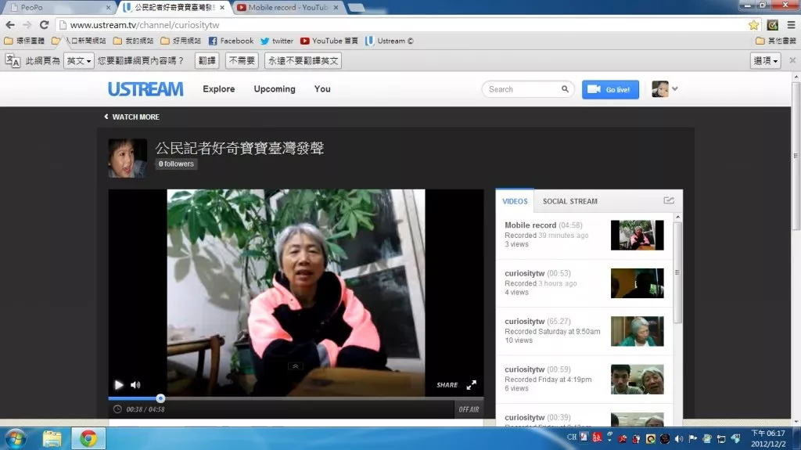This screenshot has width=801, height=450.
Task: Open the Explore menu
Action: (219, 89)
